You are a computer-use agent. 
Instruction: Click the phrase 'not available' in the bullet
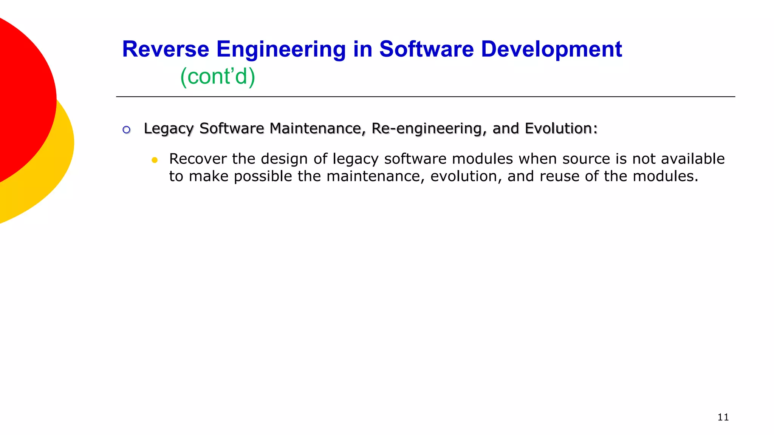678,159
